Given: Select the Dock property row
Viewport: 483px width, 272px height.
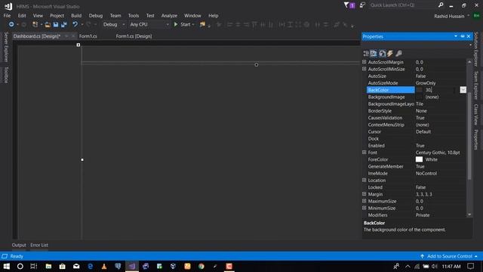Looking at the screenshot, I should (416, 138).
